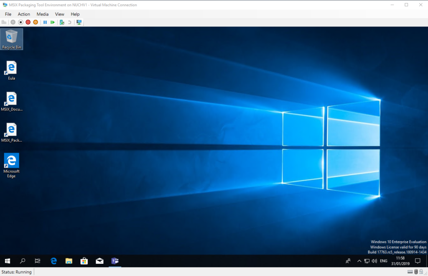Open the Mail app from the taskbar
This screenshot has height=276, width=428.
[99, 261]
